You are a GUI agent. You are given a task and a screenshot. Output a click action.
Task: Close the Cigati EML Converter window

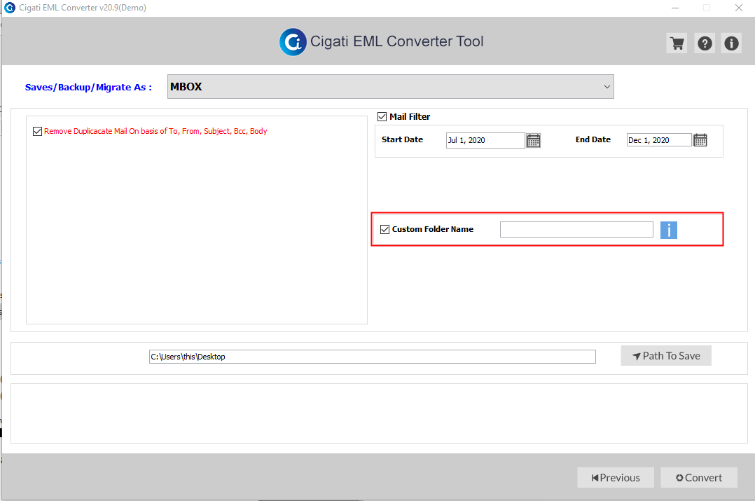(739, 8)
